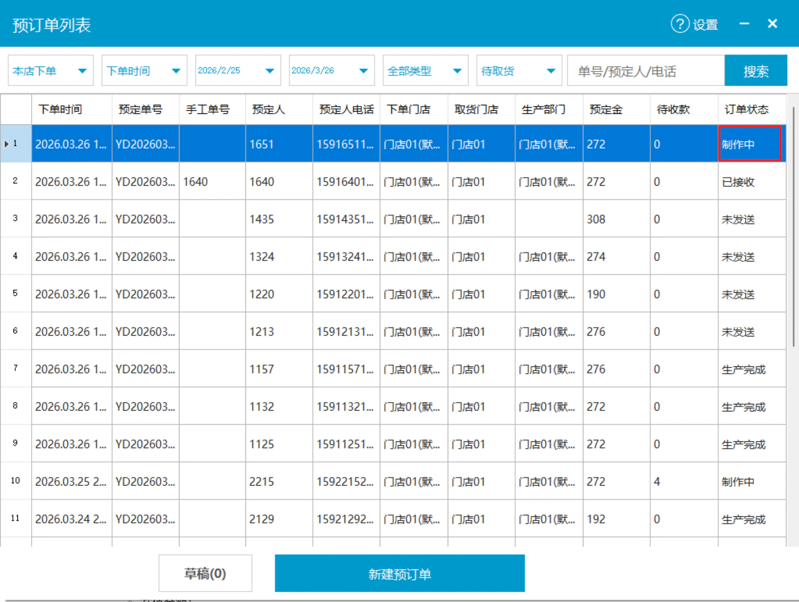Open the end date 2026/3/26 picker
799x602 pixels.
[332, 71]
